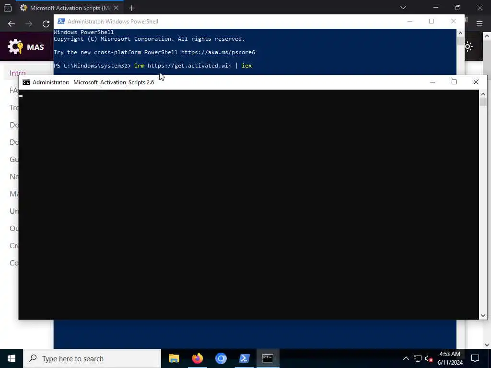Open a new browser tab with plus
This screenshot has height=368, width=491.
click(x=131, y=8)
